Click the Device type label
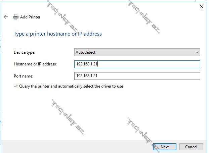 [x=24, y=52]
